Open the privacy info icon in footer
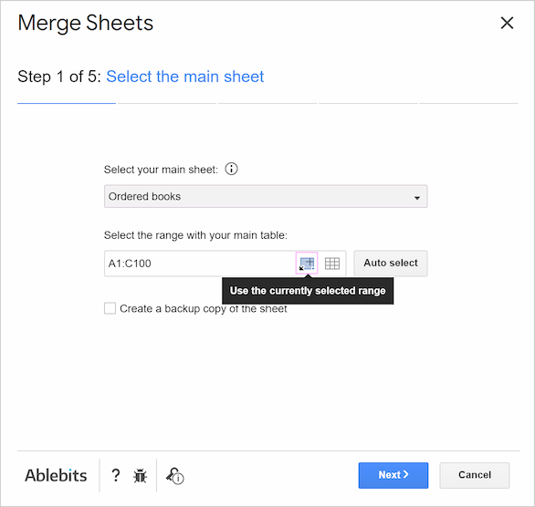535x507 pixels. 174,476
